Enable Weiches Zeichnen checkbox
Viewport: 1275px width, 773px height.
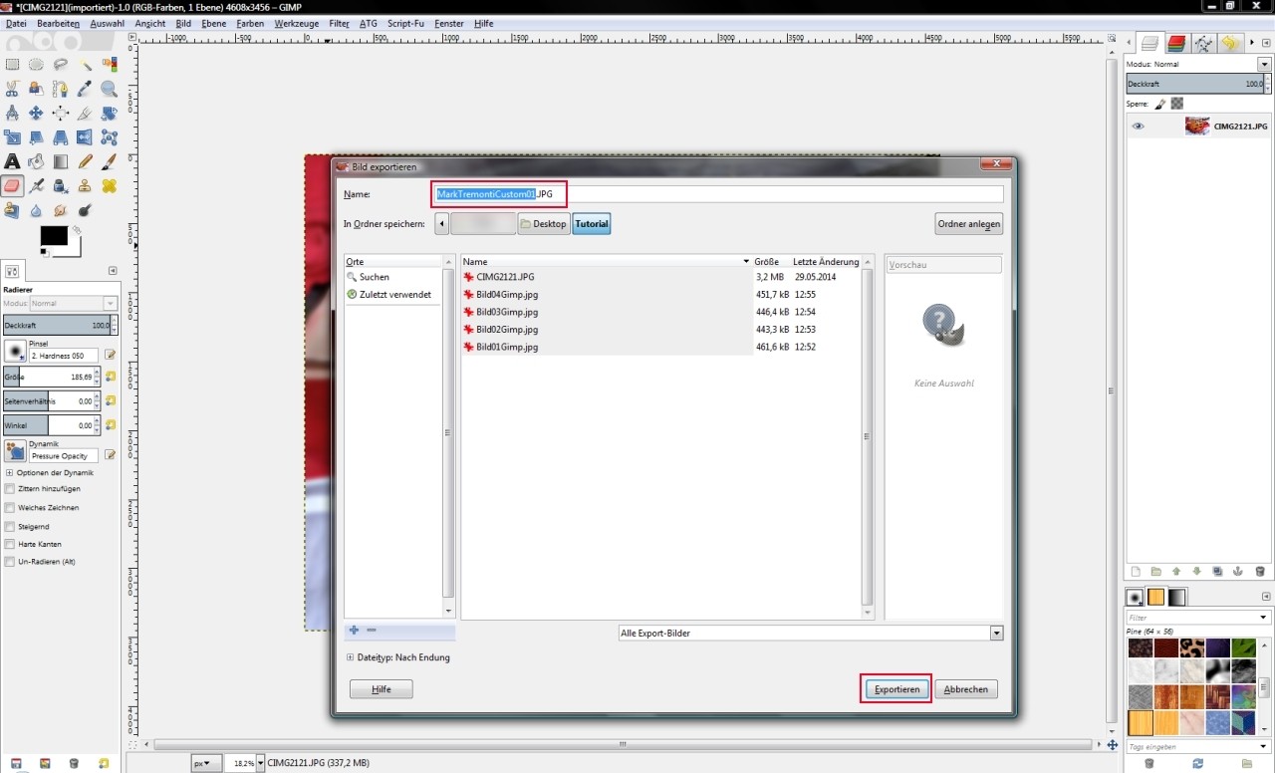[x=10, y=507]
